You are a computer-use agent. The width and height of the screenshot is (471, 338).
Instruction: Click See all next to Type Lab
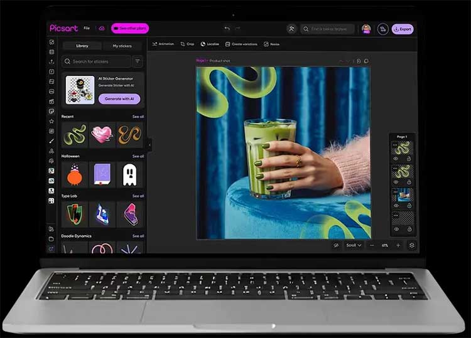pos(138,196)
